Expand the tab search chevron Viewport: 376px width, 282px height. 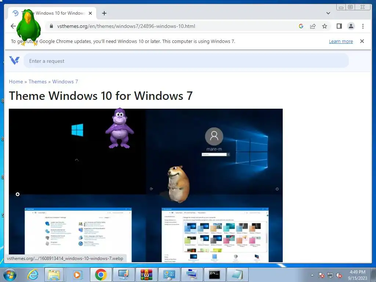point(328,13)
